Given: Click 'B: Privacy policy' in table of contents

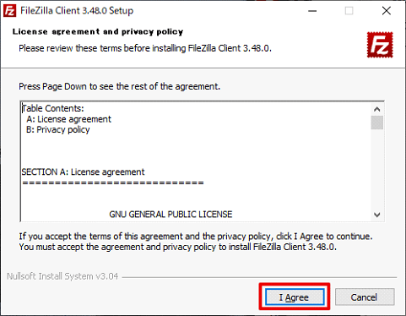Looking at the screenshot, I should click(x=58, y=130).
